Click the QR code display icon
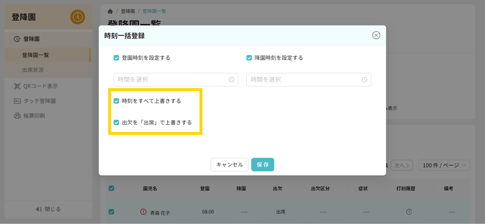Viewport: 485px width, 224px height. coord(17,86)
